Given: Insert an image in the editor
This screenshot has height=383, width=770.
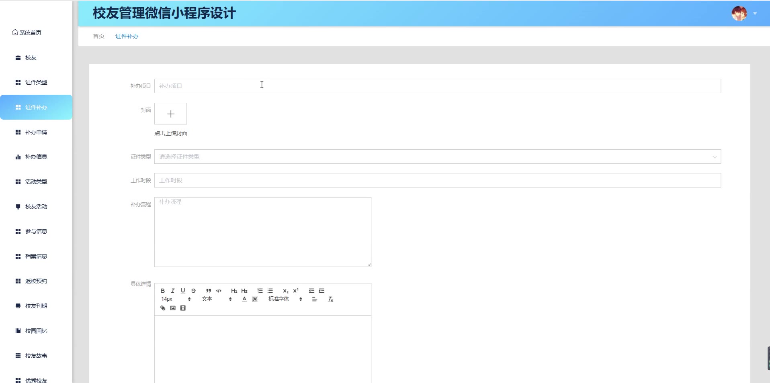Looking at the screenshot, I should pyautogui.click(x=173, y=308).
